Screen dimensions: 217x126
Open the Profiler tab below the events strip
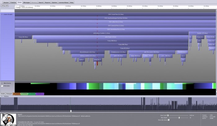(3, 93)
